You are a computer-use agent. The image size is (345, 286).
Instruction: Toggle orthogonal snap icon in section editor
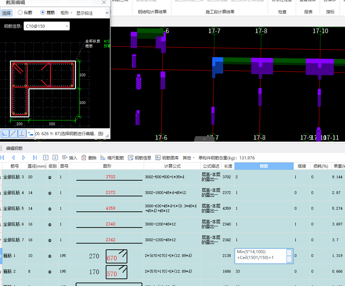[5, 133]
